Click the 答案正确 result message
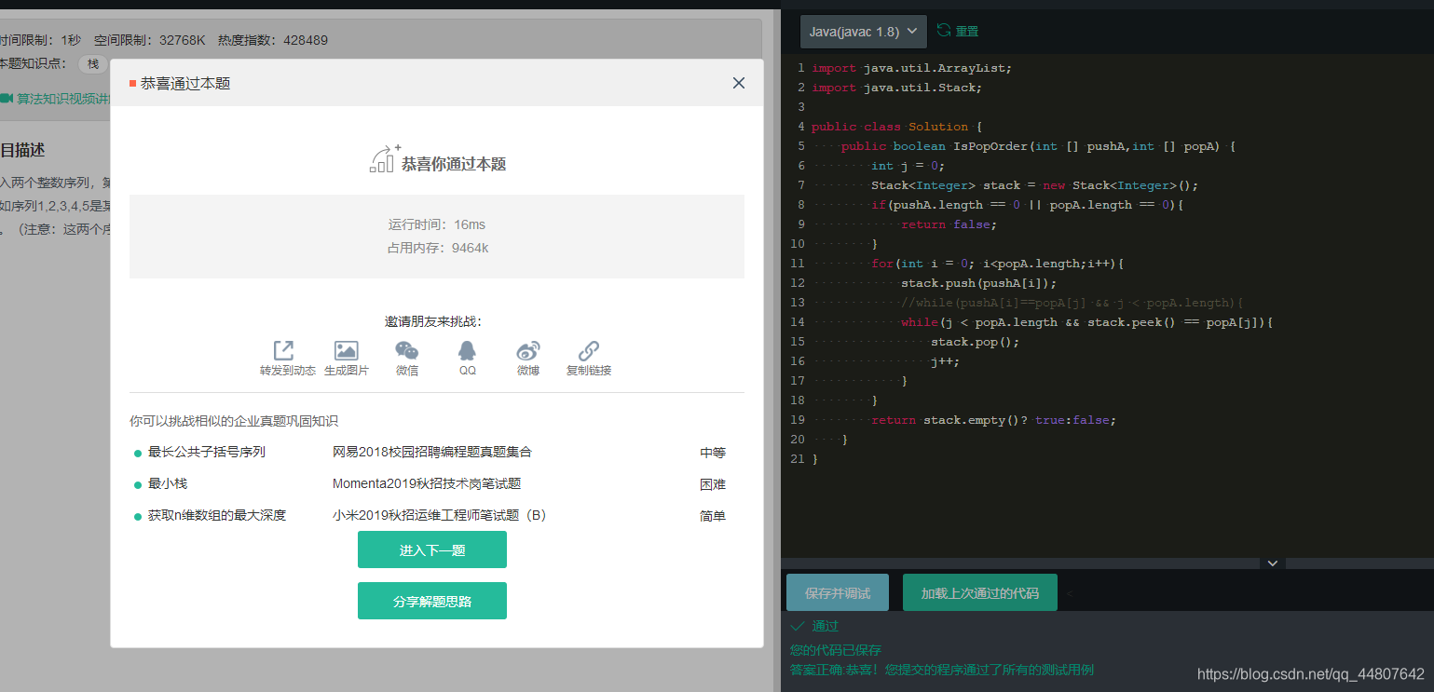 click(942, 670)
